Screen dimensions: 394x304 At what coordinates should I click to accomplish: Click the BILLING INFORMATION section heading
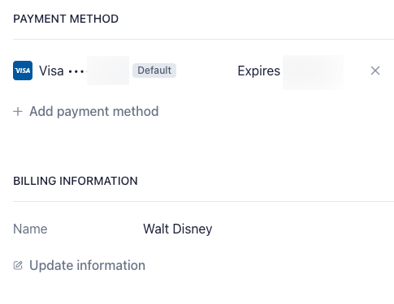tap(76, 181)
